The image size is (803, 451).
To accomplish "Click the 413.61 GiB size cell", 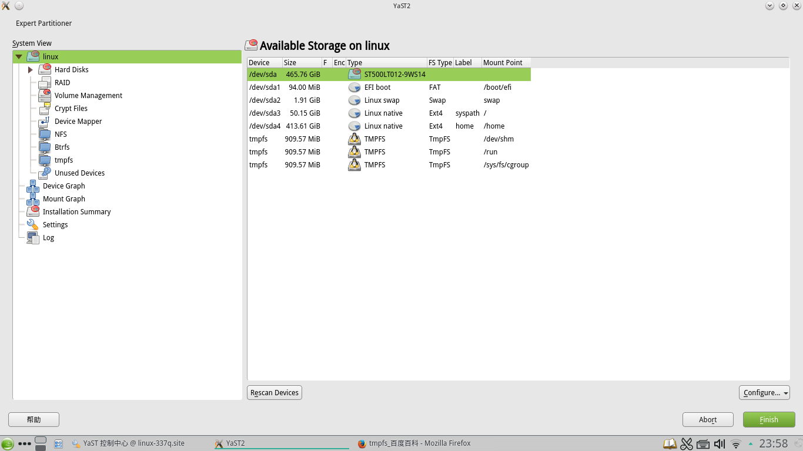I will pyautogui.click(x=303, y=126).
